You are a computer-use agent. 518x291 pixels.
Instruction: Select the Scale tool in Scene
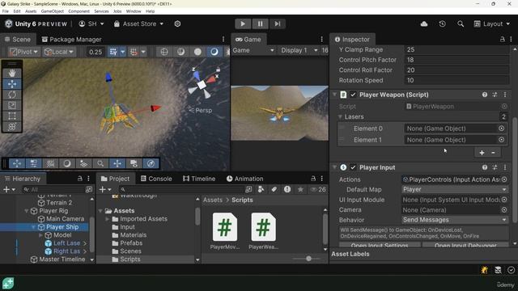12,105
